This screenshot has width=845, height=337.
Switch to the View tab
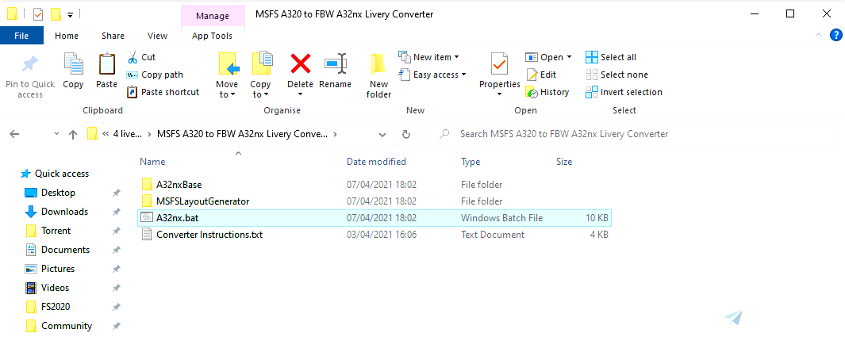[x=157, y=36]
